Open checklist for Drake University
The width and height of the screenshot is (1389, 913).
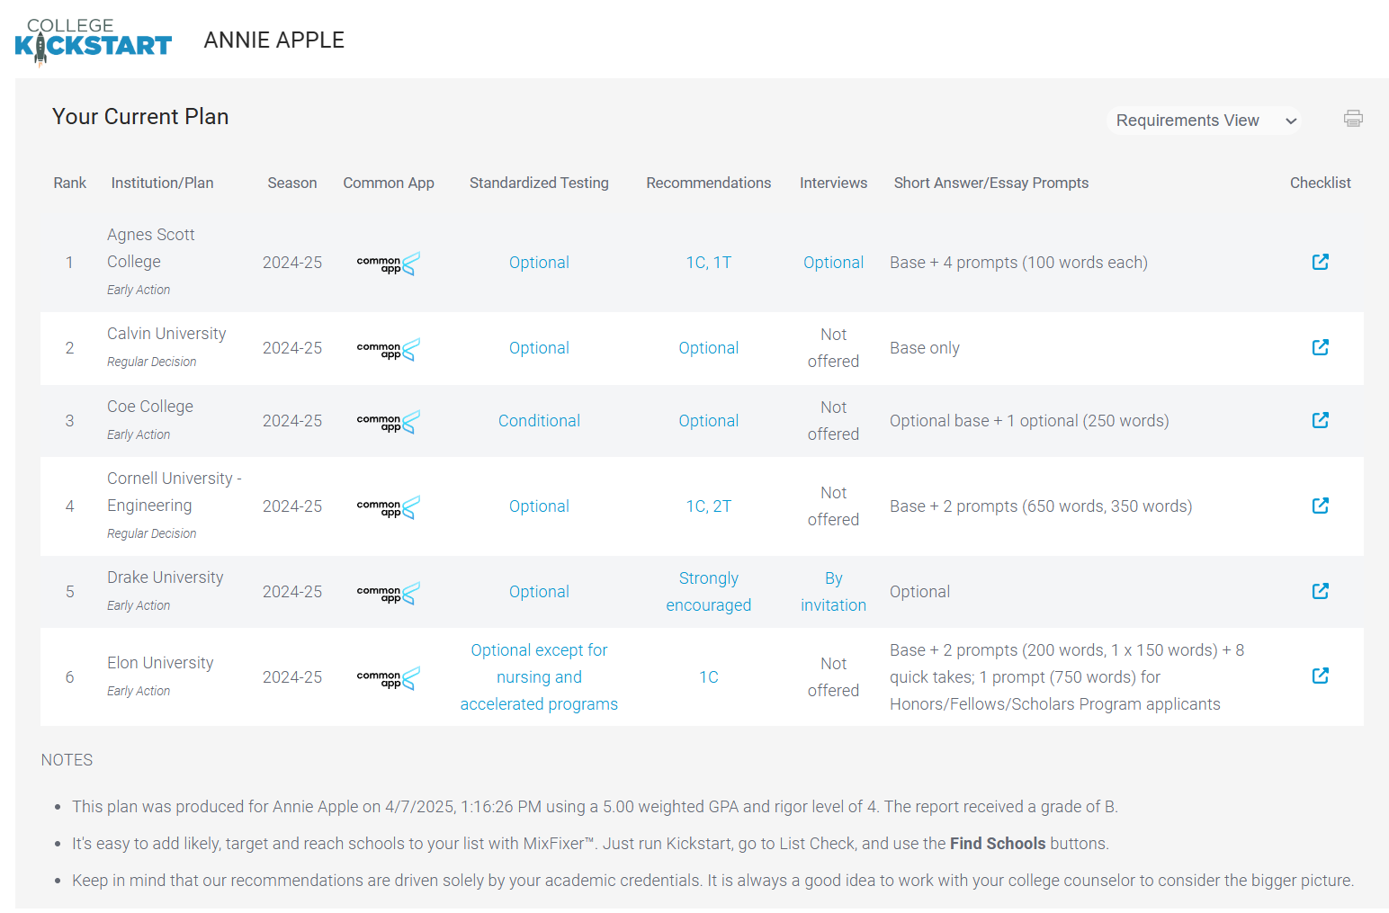coord(1320,591)
